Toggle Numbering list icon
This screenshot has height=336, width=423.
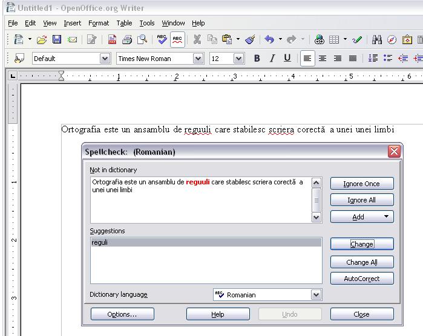pos(373,58)
